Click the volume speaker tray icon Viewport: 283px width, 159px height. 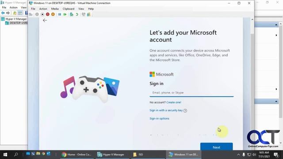click(254, 155)
